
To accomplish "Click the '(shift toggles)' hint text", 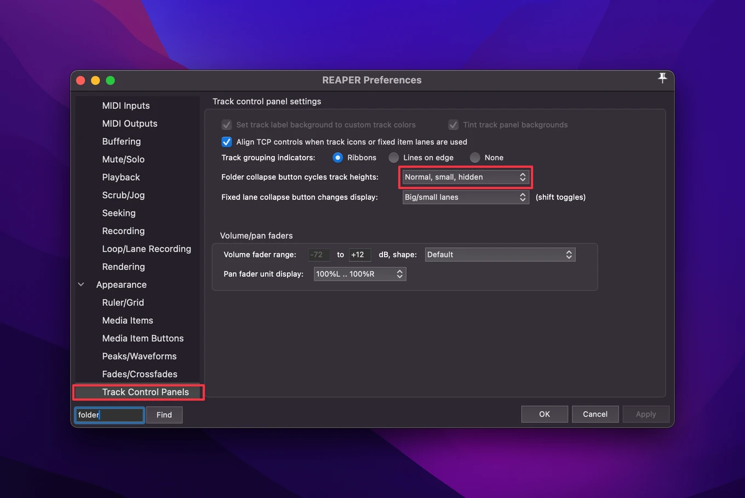I will click(560, 197).
